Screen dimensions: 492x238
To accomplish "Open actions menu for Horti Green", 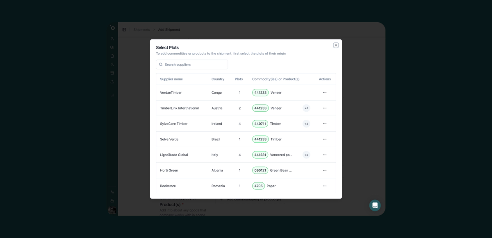I will (x=325, y=170).
